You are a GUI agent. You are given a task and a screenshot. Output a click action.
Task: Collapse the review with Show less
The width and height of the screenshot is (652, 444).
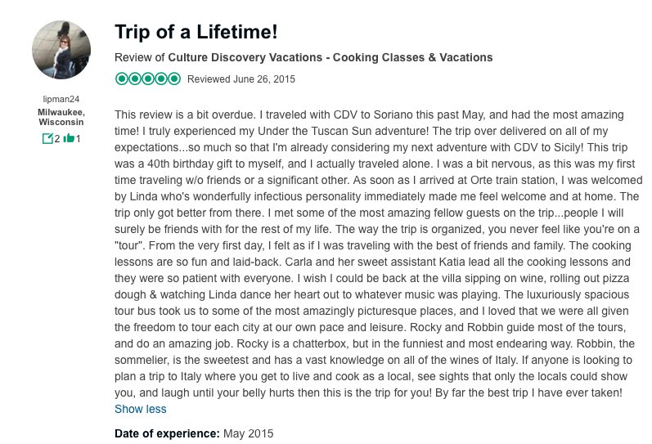tap(140, 409)
